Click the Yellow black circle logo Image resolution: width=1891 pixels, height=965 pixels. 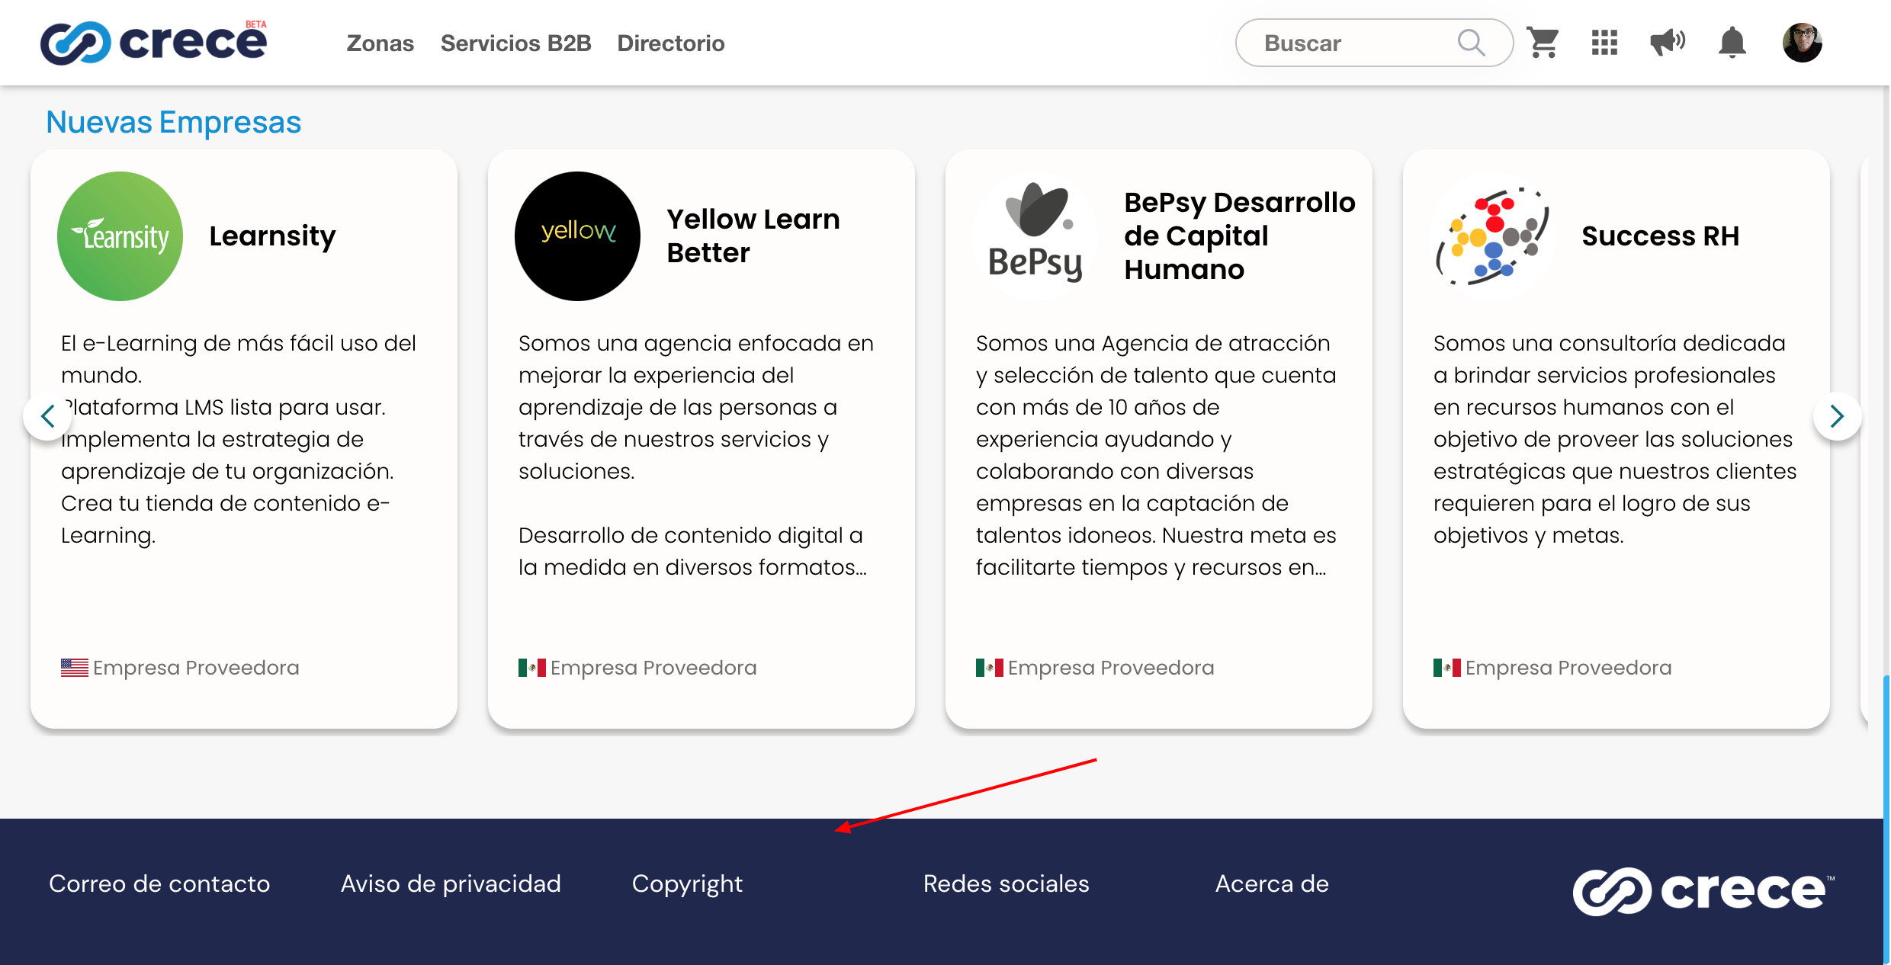coord(578,236)
